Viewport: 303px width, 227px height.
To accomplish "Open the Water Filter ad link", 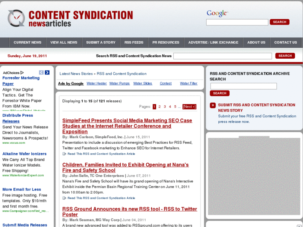I will (189, 83).
